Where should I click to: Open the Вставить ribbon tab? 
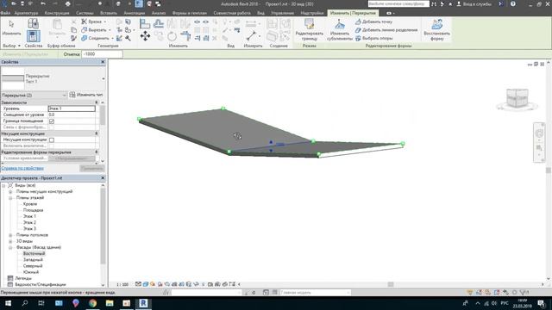[109, 13]
